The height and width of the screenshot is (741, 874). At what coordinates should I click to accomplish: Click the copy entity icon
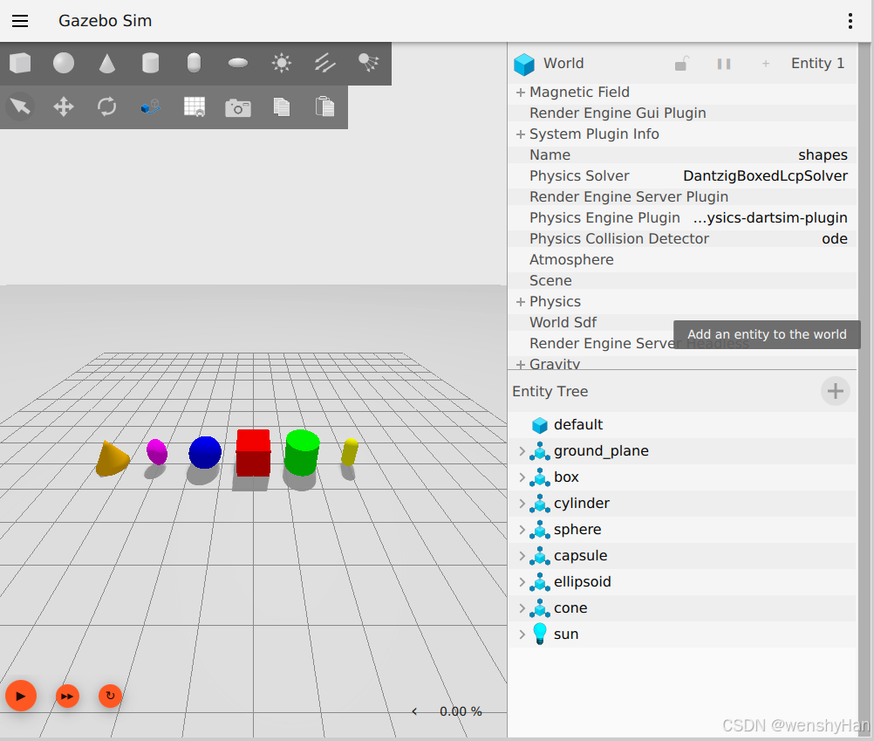282,106
